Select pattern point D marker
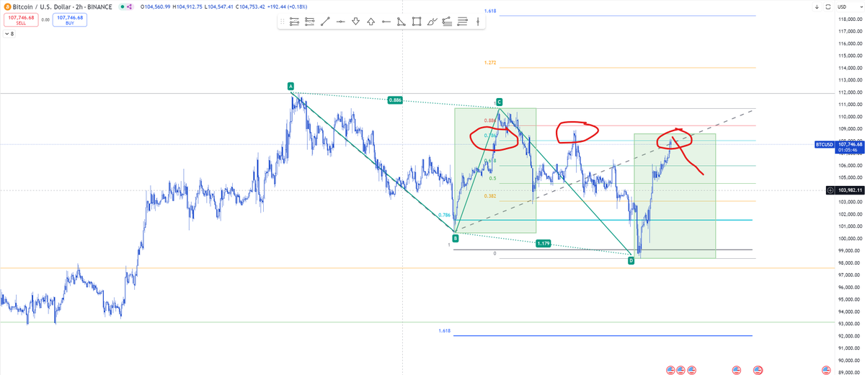Image resolution: width=865 pixels, height=375 pixels. coord(631,260)
